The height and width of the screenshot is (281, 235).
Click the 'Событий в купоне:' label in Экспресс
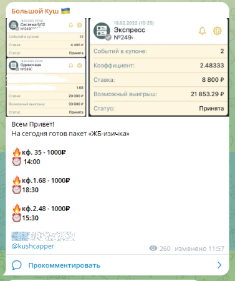[120, 51]
